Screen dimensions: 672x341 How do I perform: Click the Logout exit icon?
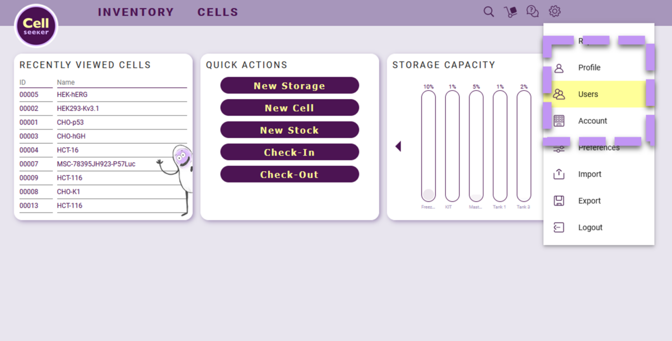click(x=559, y=227)
